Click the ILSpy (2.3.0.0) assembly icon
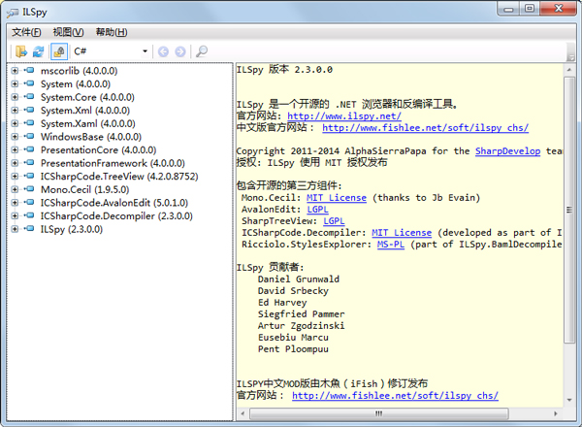The width and height of the screenshot is (582, 427). [29, 229]
